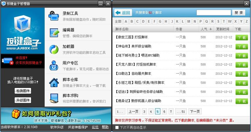Click the 脚本名称 column header
This screenshot has width=251, height=132.
pos(122,29)
